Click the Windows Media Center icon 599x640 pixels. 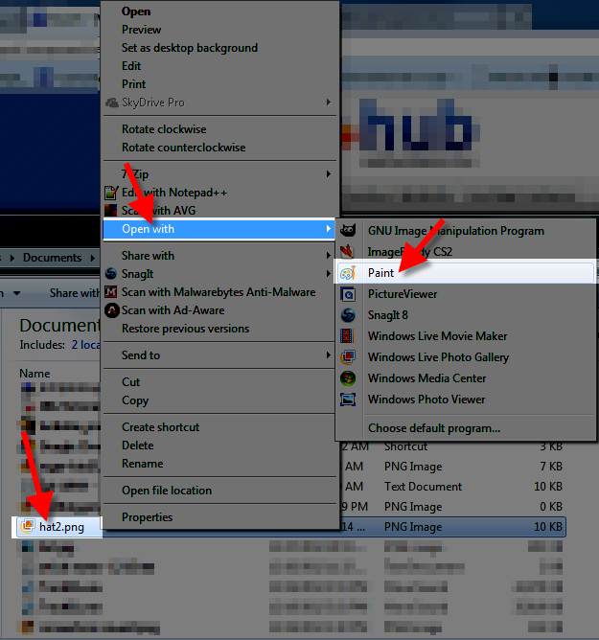click(349, 378)
